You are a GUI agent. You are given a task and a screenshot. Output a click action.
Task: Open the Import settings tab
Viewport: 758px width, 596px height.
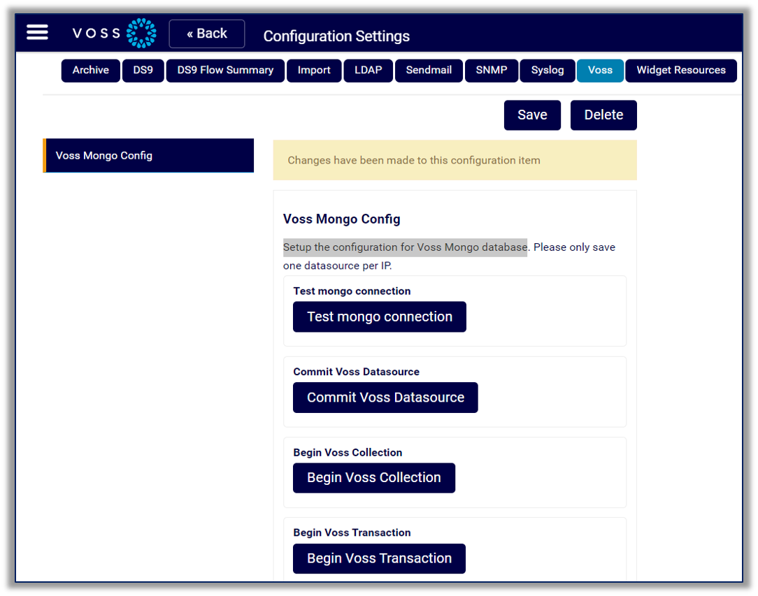pyautogui.click(x=313, y=70)
